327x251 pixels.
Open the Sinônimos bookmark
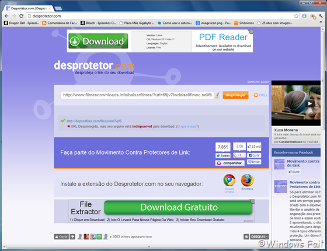pyautogui.click(x=244, y=23)
